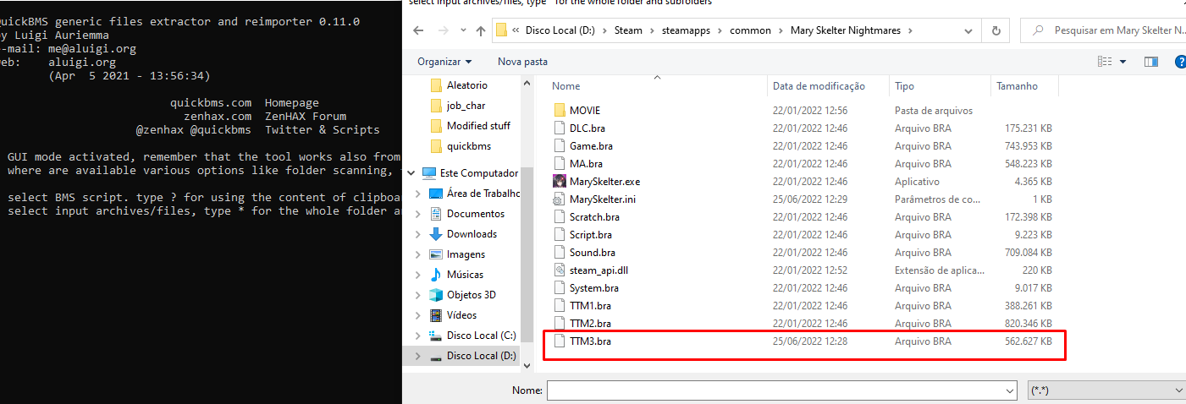Select TTM1.bra file icon

point(559,306)
